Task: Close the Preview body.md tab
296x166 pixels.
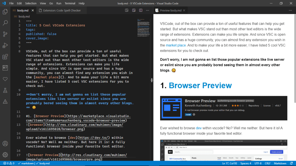Action: (x=184, y=10)
